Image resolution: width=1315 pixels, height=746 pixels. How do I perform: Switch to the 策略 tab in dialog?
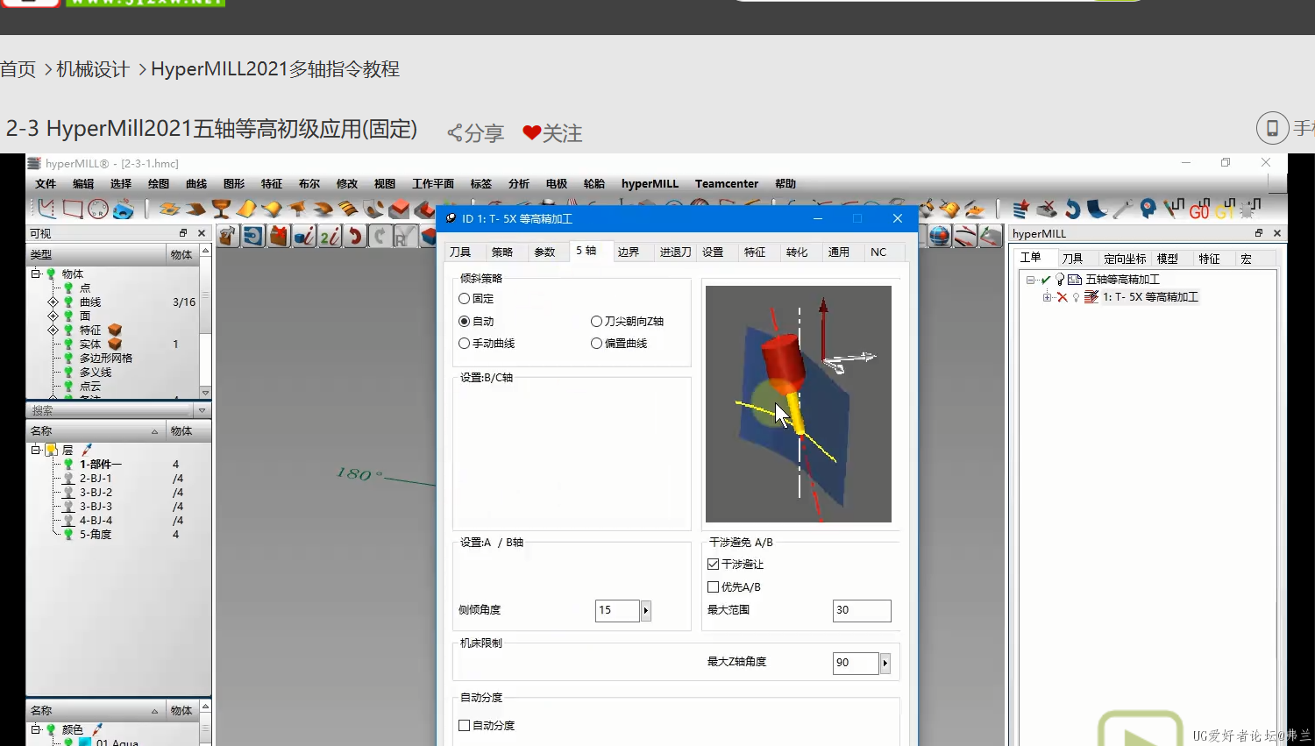(x=502, y=252)
